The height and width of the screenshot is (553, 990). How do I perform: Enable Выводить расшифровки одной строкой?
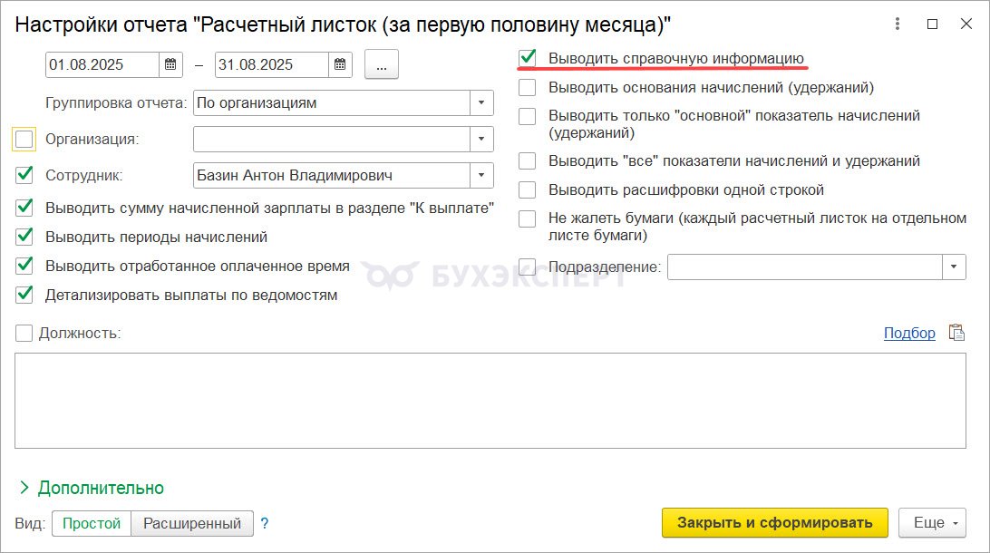point(528,190)
